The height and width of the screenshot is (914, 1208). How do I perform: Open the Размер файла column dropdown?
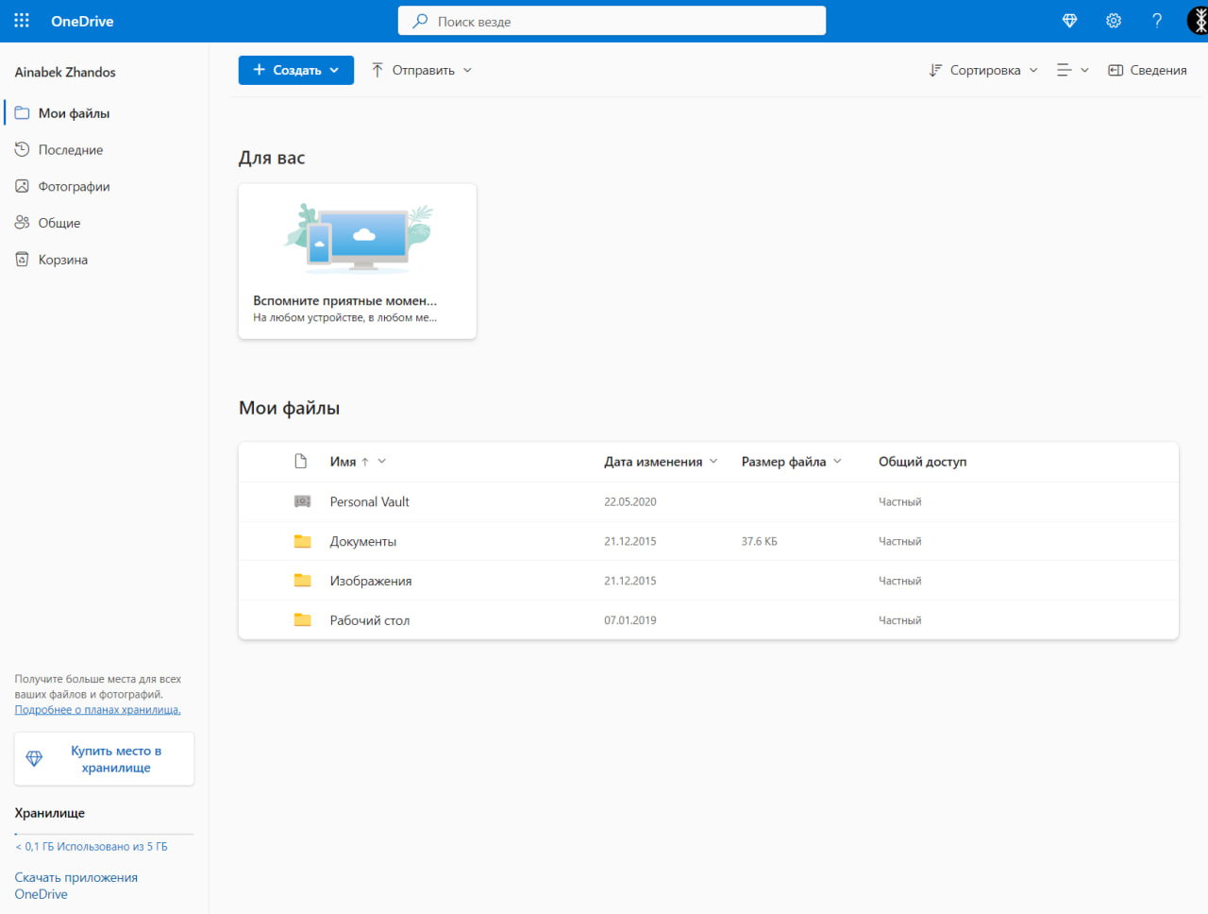pyautogui.click(x=837, y=461)
